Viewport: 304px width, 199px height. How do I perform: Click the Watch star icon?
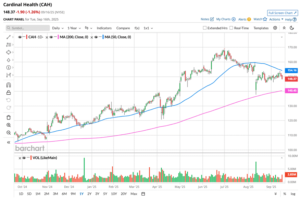point(265,19)
